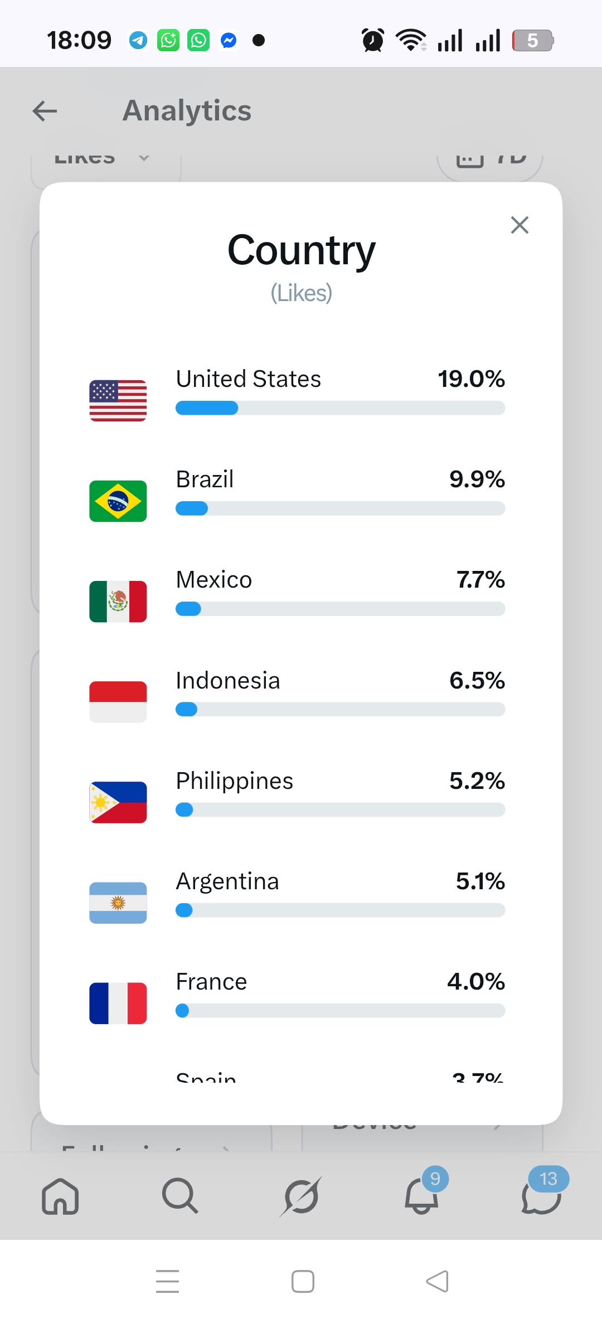602x1323 pixels.
Task: Tap the Android home square button
Action: (x=303, y=1281)
